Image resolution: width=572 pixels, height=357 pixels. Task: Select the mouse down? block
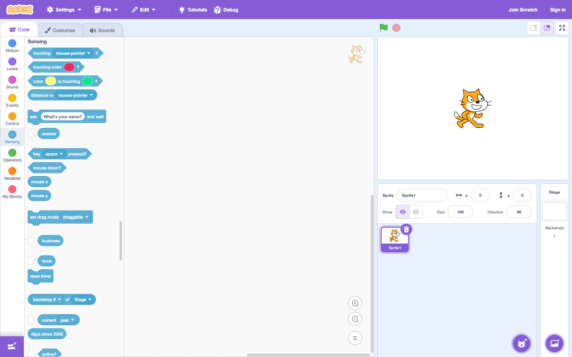click(47, 168)
